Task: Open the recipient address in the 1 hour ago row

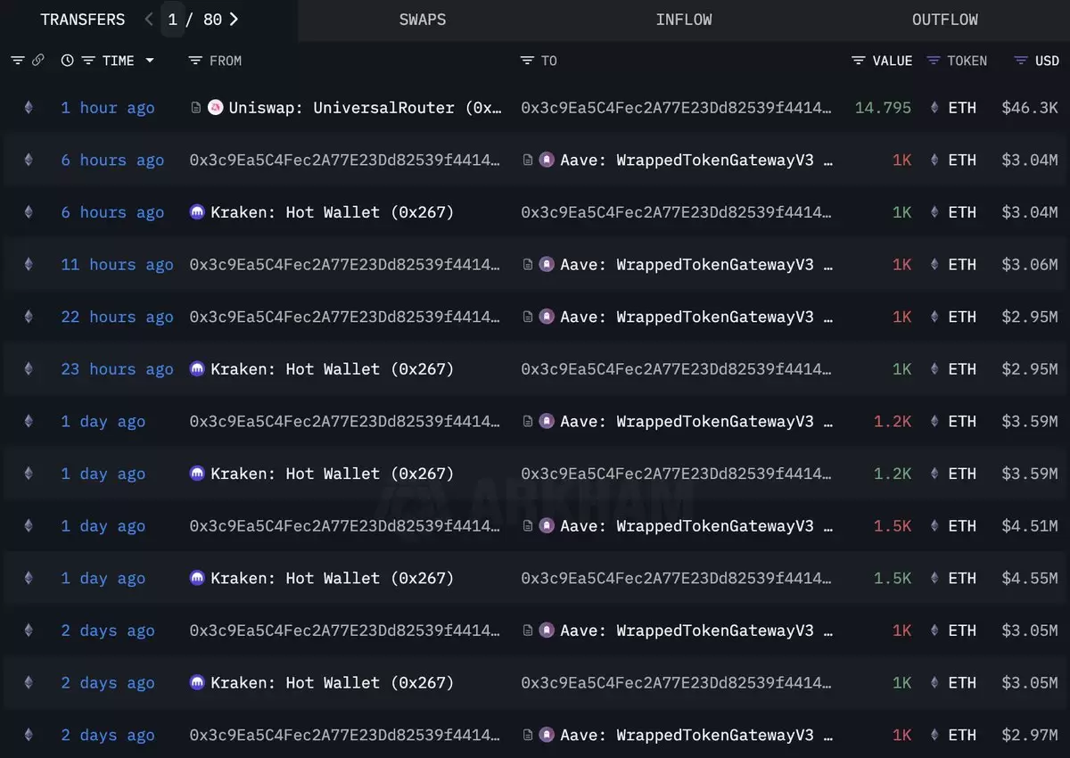Action: coord(677,108)
